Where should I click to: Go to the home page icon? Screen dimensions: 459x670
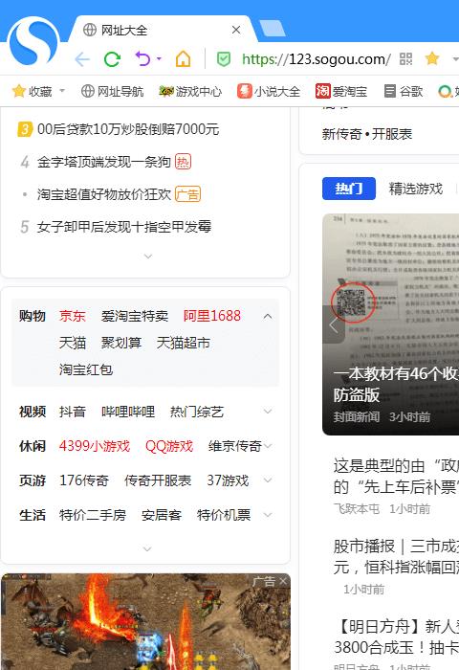[x=184, y=58]
